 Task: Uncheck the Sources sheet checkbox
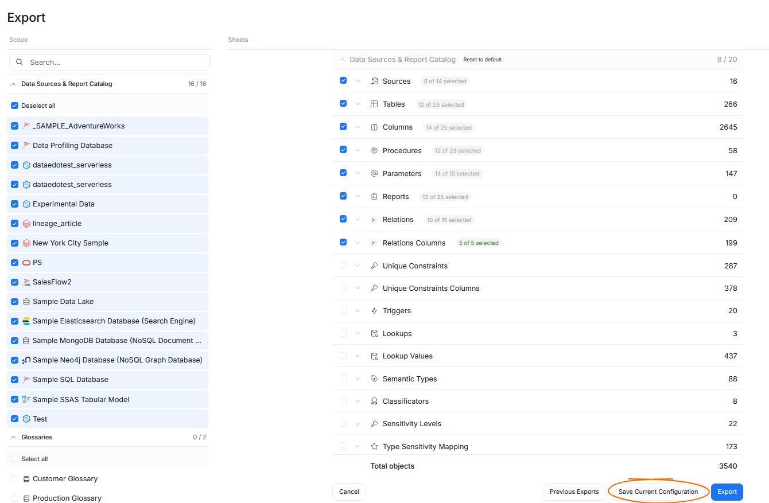coord(343,81)
